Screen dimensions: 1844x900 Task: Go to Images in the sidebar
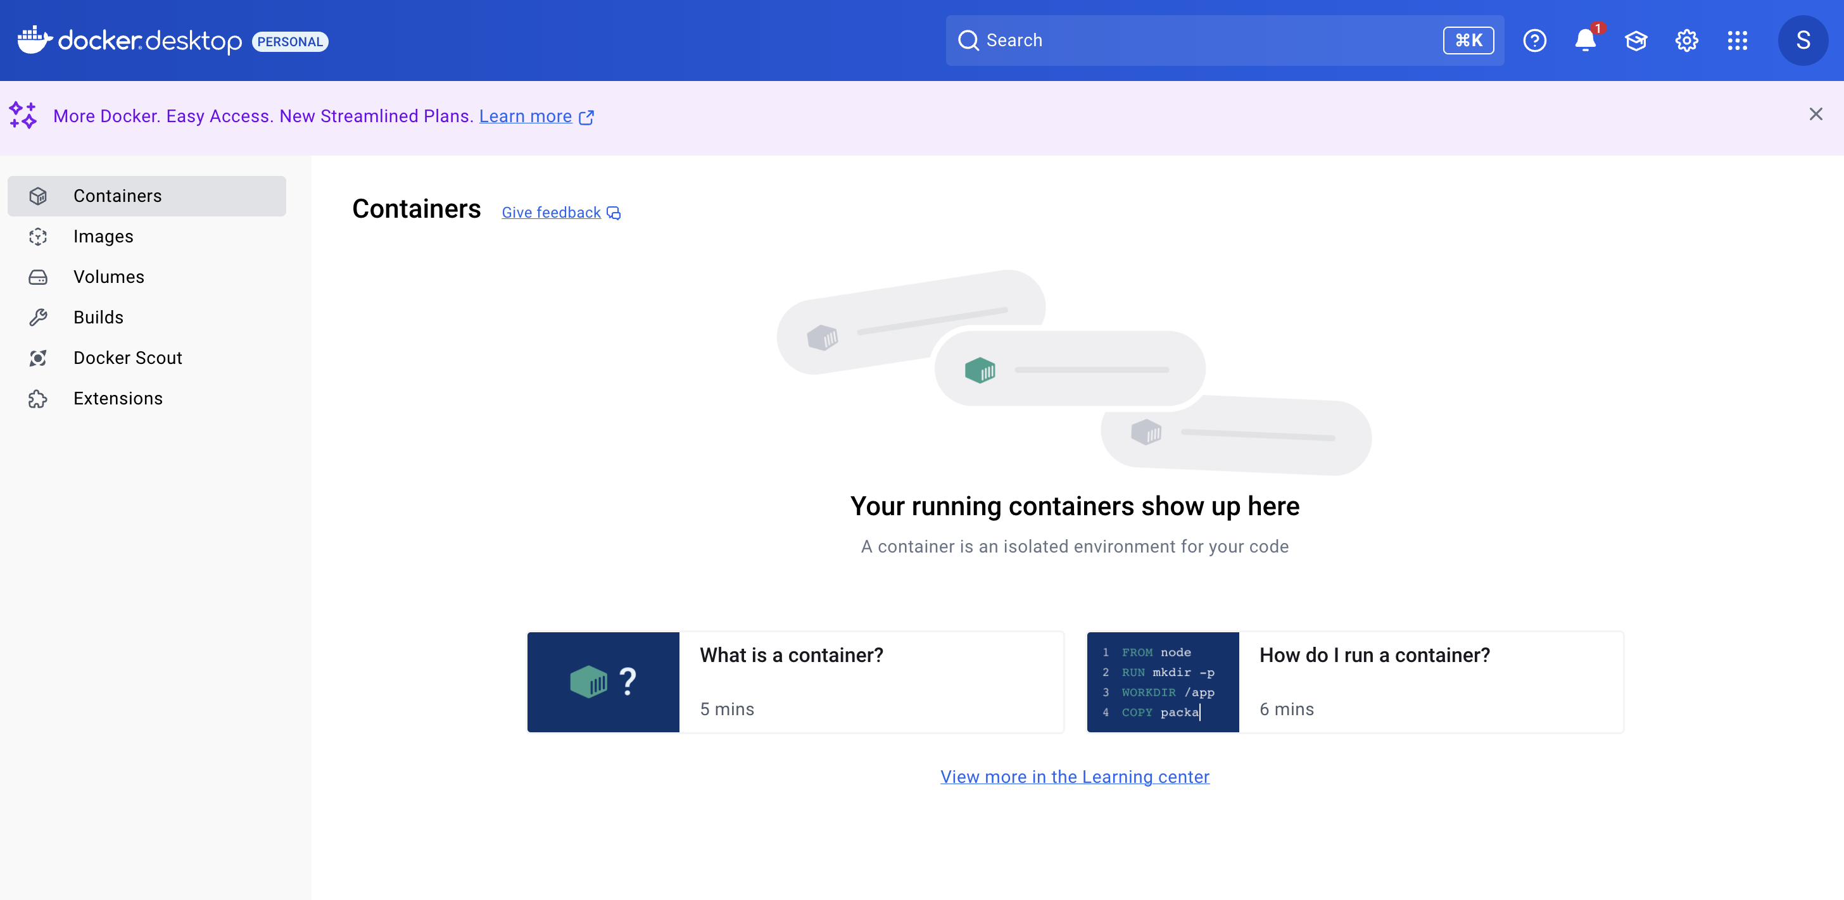click(x=147, y=237)
